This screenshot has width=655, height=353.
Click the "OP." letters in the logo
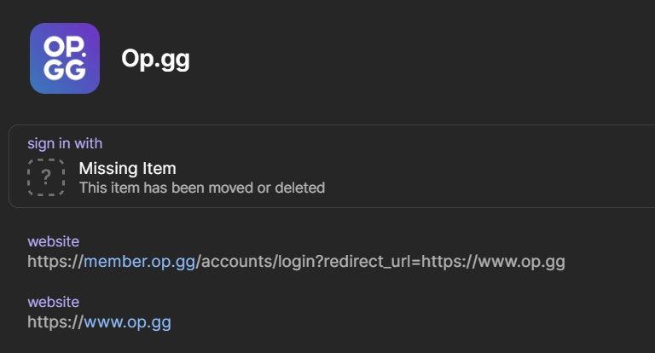pos(63,45)
